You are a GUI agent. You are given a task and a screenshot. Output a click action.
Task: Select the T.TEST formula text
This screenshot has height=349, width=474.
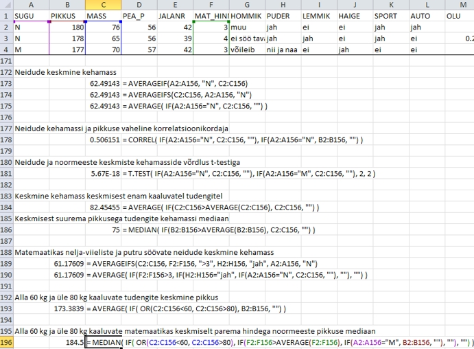coord(249,174)
